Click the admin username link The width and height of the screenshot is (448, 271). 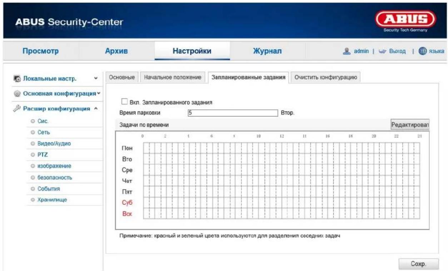361,52
